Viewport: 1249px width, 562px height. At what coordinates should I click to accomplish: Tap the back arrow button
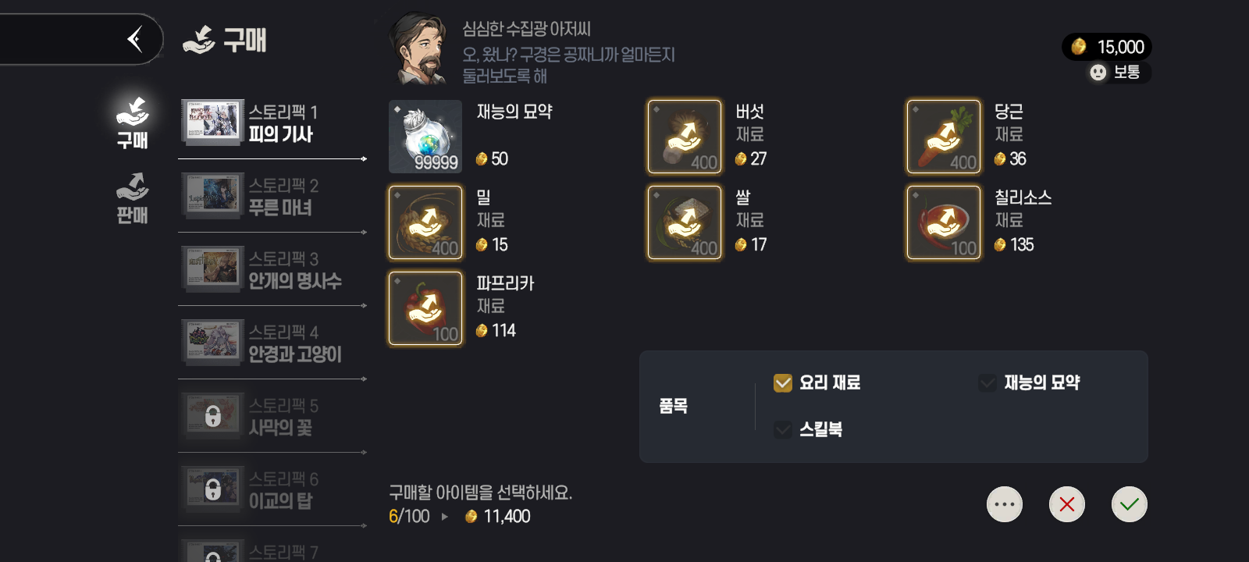pyautogui.click(x=136, y=39)
